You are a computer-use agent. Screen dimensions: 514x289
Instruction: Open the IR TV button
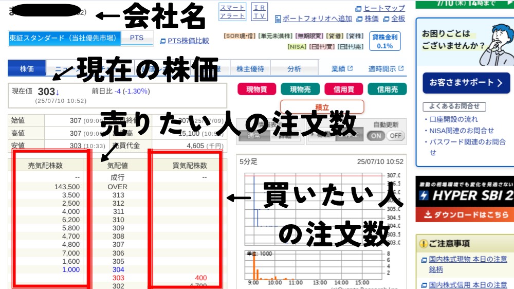259,12
